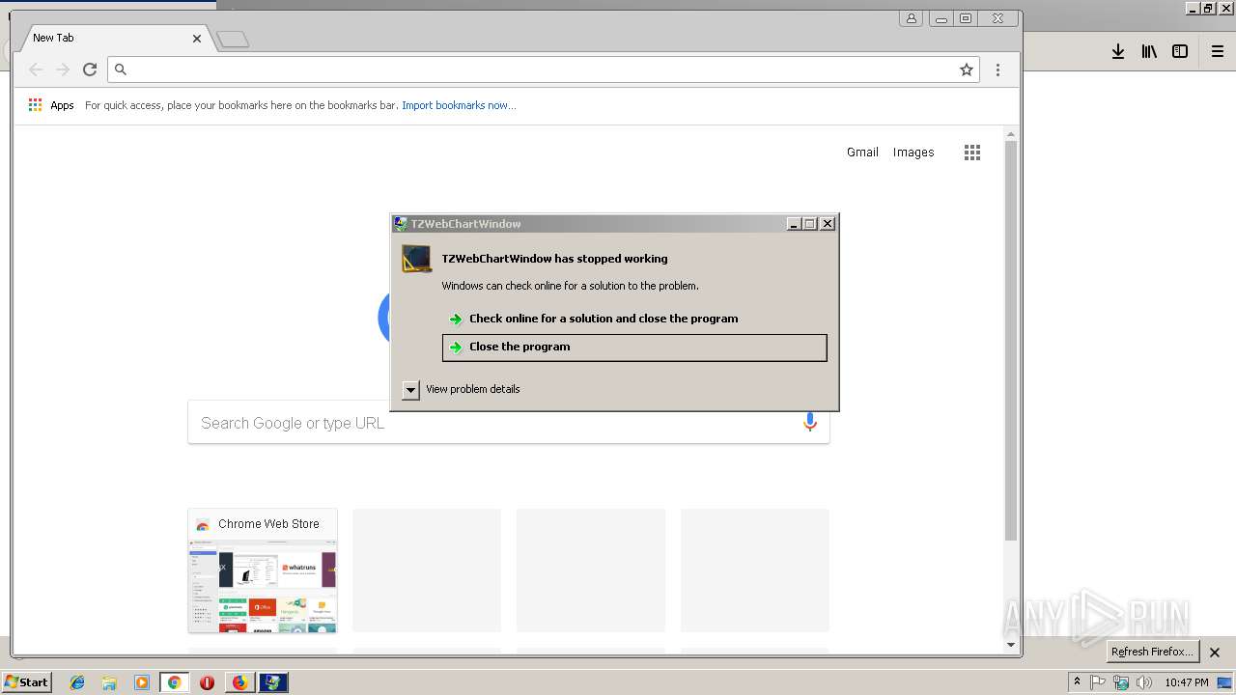
Task: Open the Images link
Action: pyautogui.click(x=913, y=153)
